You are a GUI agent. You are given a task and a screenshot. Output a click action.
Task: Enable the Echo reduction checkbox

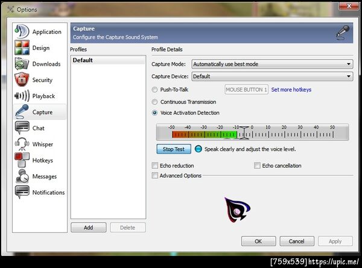click(x=155, y=166)
